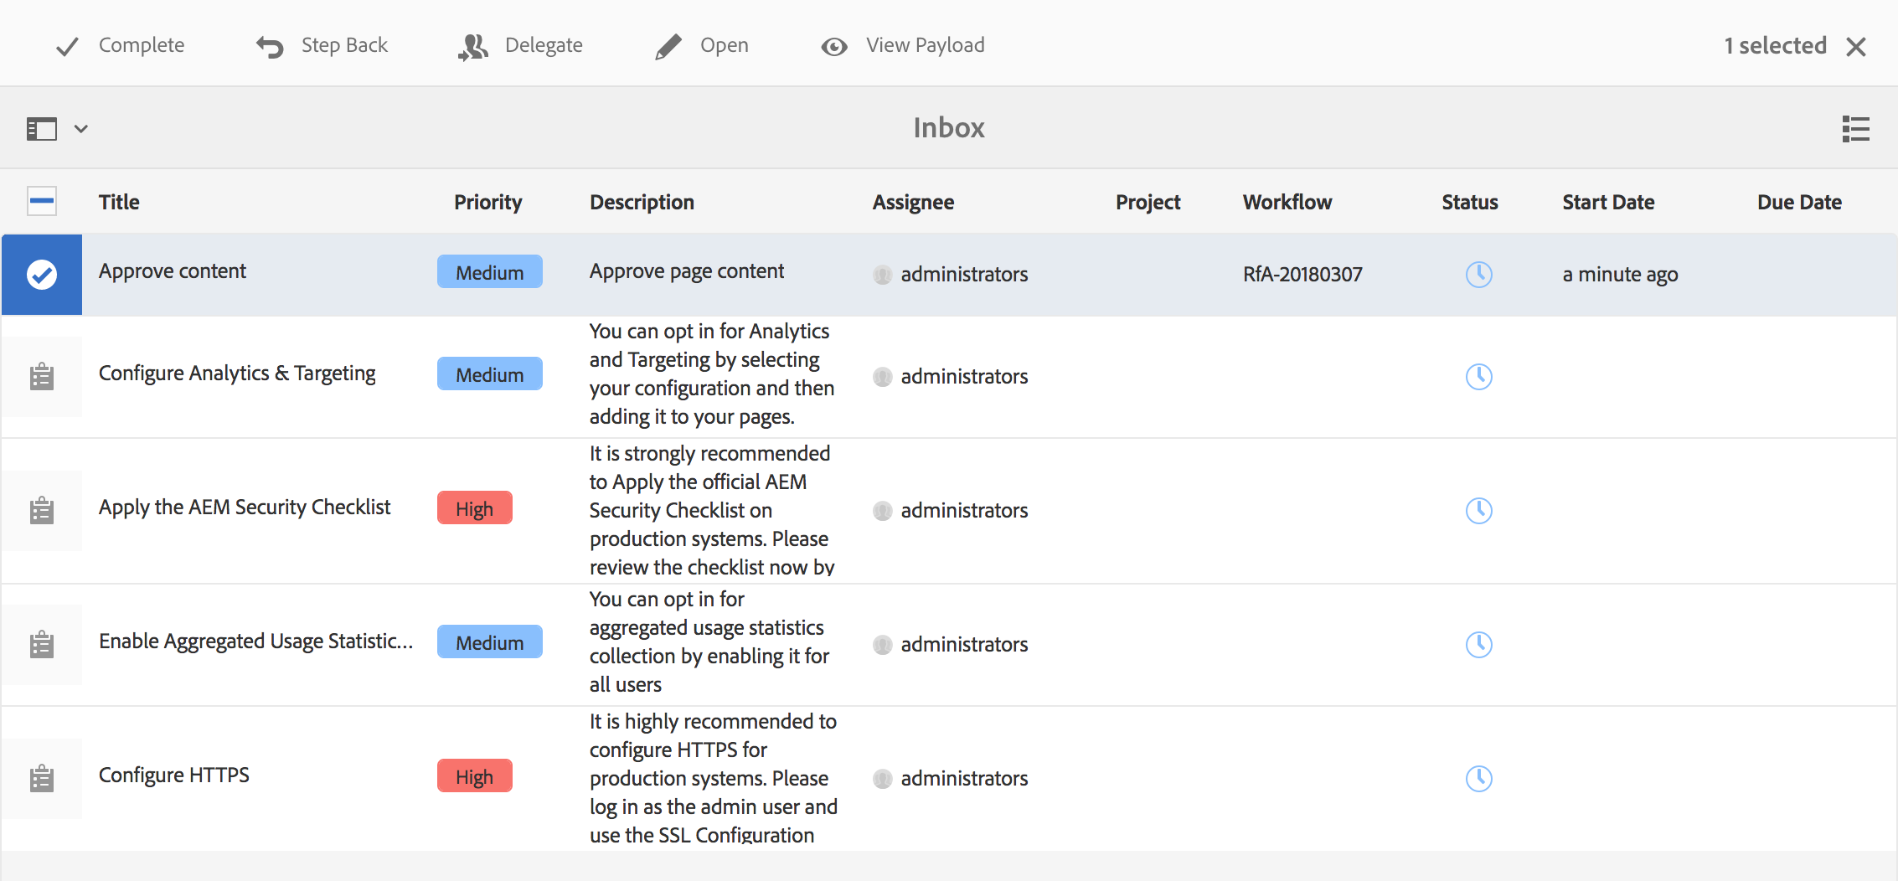The height and width of the screenshot is (881, 1898).
Task: Open the side rail toggle panel icon
Action: tap(42, 129)
